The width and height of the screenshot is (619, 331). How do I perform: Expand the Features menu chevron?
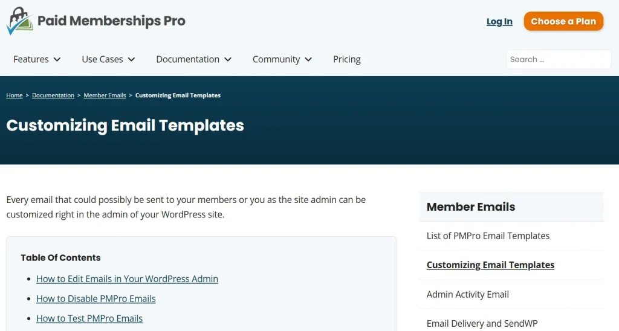click(x=57, y=60)
